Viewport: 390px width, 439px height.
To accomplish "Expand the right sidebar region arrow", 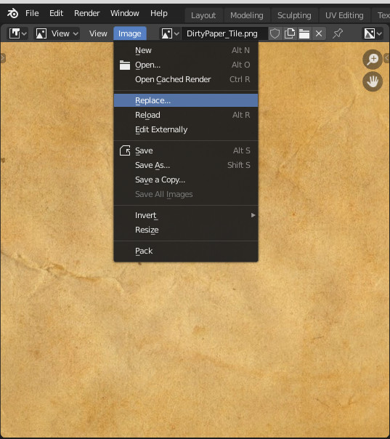I will [x=387, y=58].
